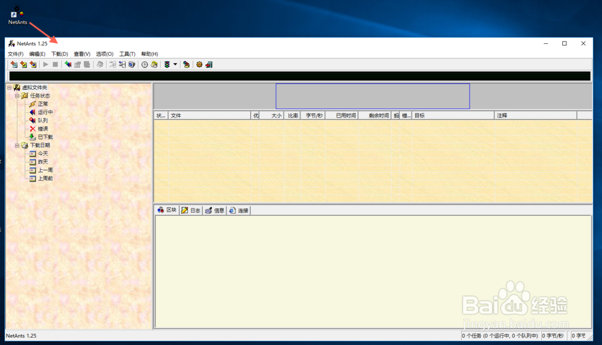602x345 pixels.
Task: Select the 错误 status tree item
Action: 43,129
